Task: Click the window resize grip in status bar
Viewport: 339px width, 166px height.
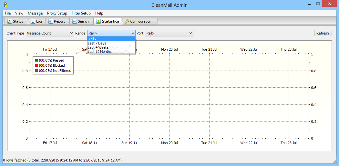Action: click(x=334, y=161)
